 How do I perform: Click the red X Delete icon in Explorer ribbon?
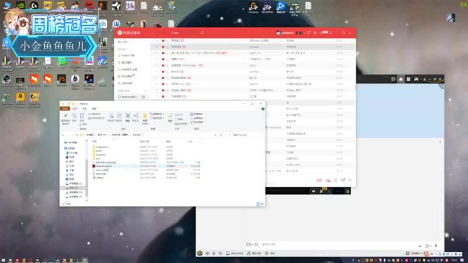(x=128, y=116)
